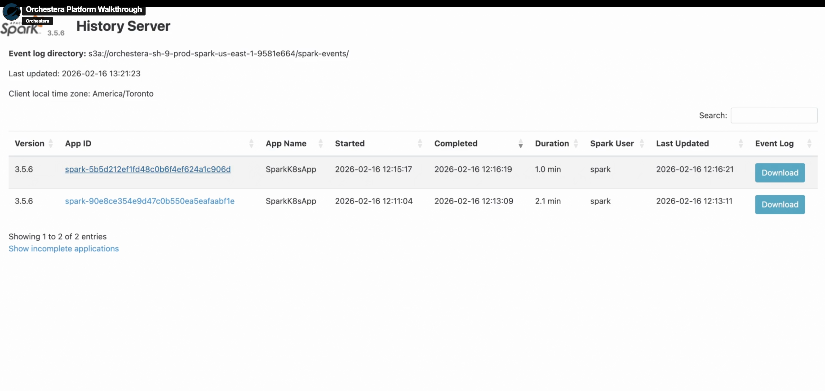
Task: Show incomplete applications
Action: click(63, 249)
